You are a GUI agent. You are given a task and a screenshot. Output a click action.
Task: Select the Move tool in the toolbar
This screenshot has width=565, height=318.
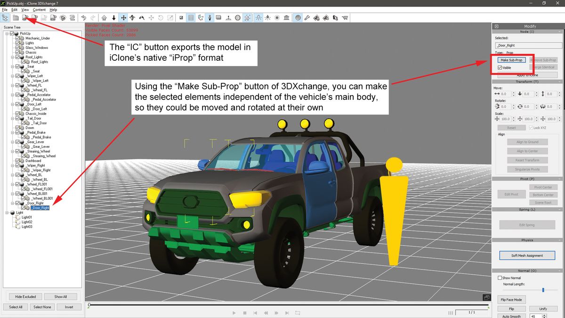click(123, 17)
